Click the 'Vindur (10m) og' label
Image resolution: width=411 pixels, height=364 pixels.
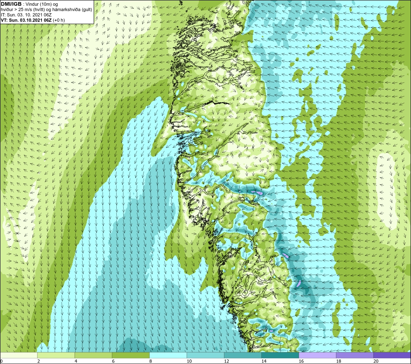coord(42,5)
